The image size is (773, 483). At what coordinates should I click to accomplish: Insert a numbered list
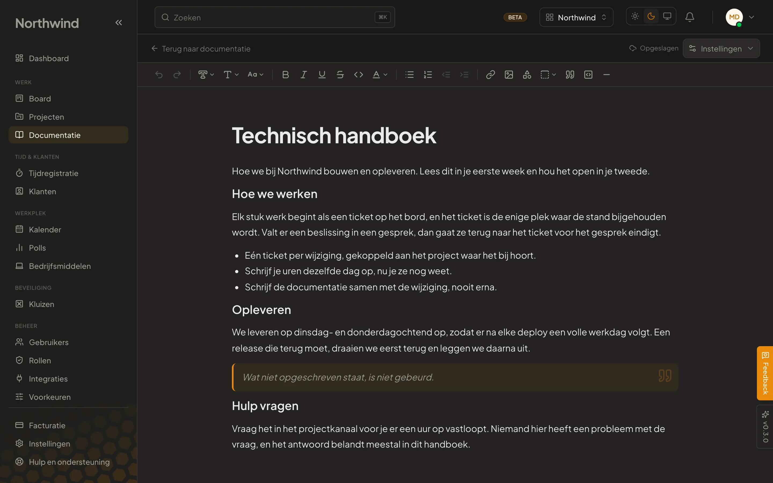[x=428, y=75]
